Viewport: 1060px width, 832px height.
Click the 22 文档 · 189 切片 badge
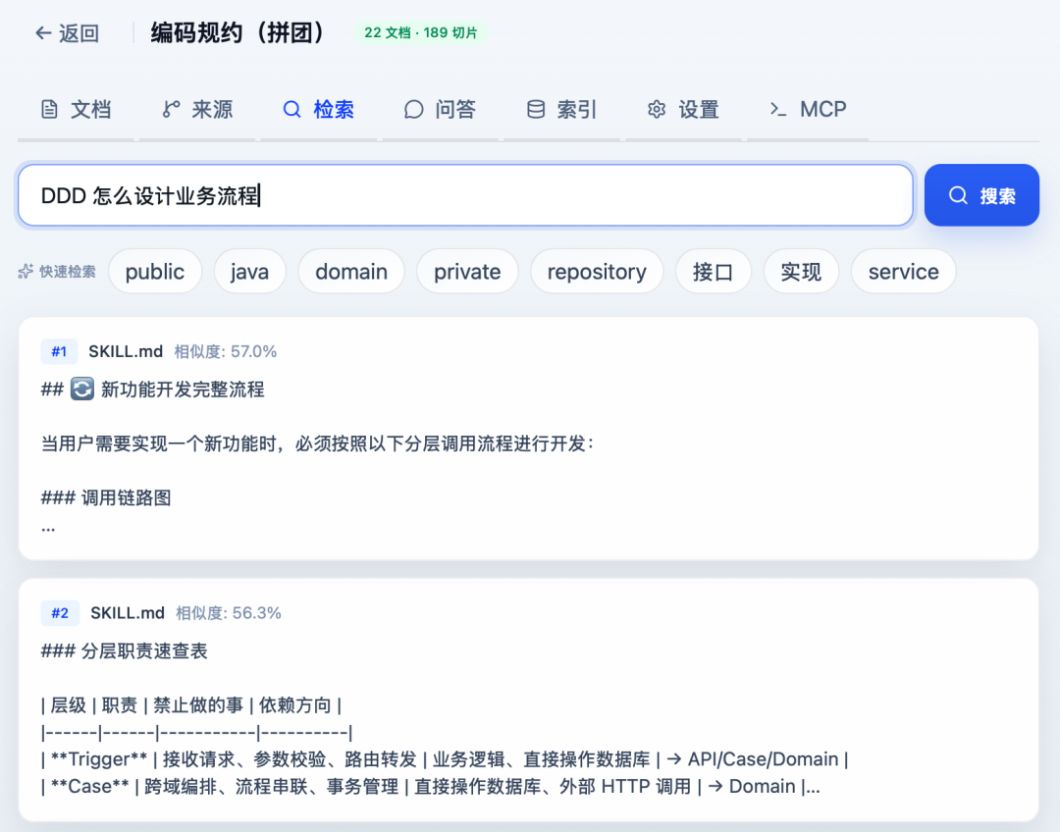[x=421, y=32]
